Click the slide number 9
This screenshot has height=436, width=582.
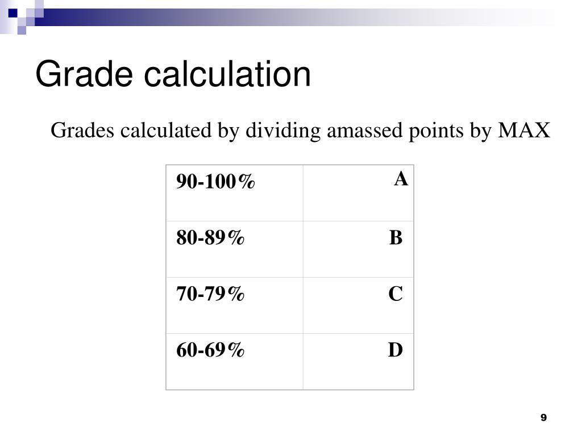(x=543, y=417)
